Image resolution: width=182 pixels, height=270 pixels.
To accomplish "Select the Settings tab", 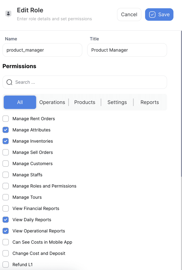I will pos(117,102).
